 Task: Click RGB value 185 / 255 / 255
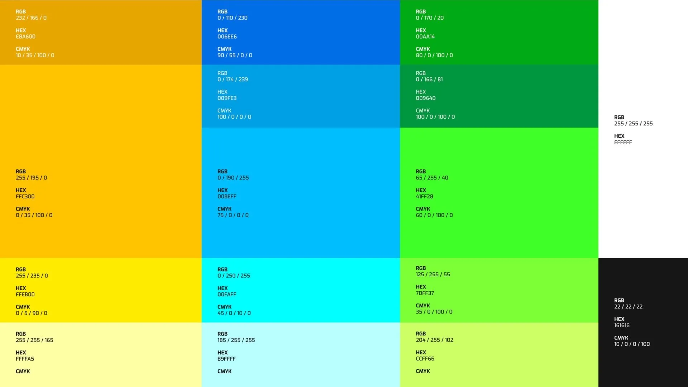tap(236, 340)
